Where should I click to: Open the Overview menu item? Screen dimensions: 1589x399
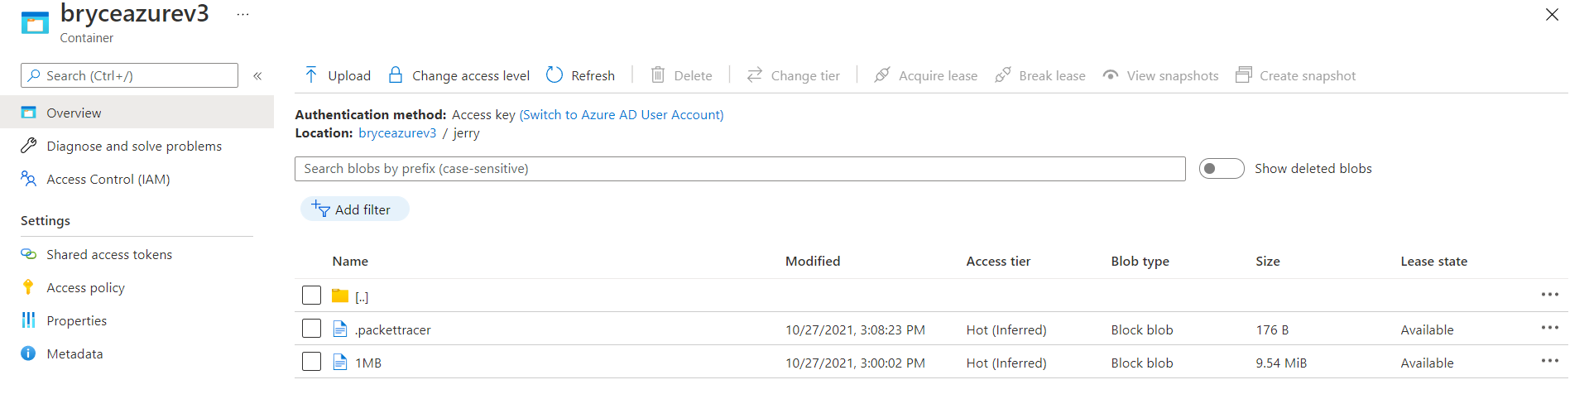tap(137, 113)
